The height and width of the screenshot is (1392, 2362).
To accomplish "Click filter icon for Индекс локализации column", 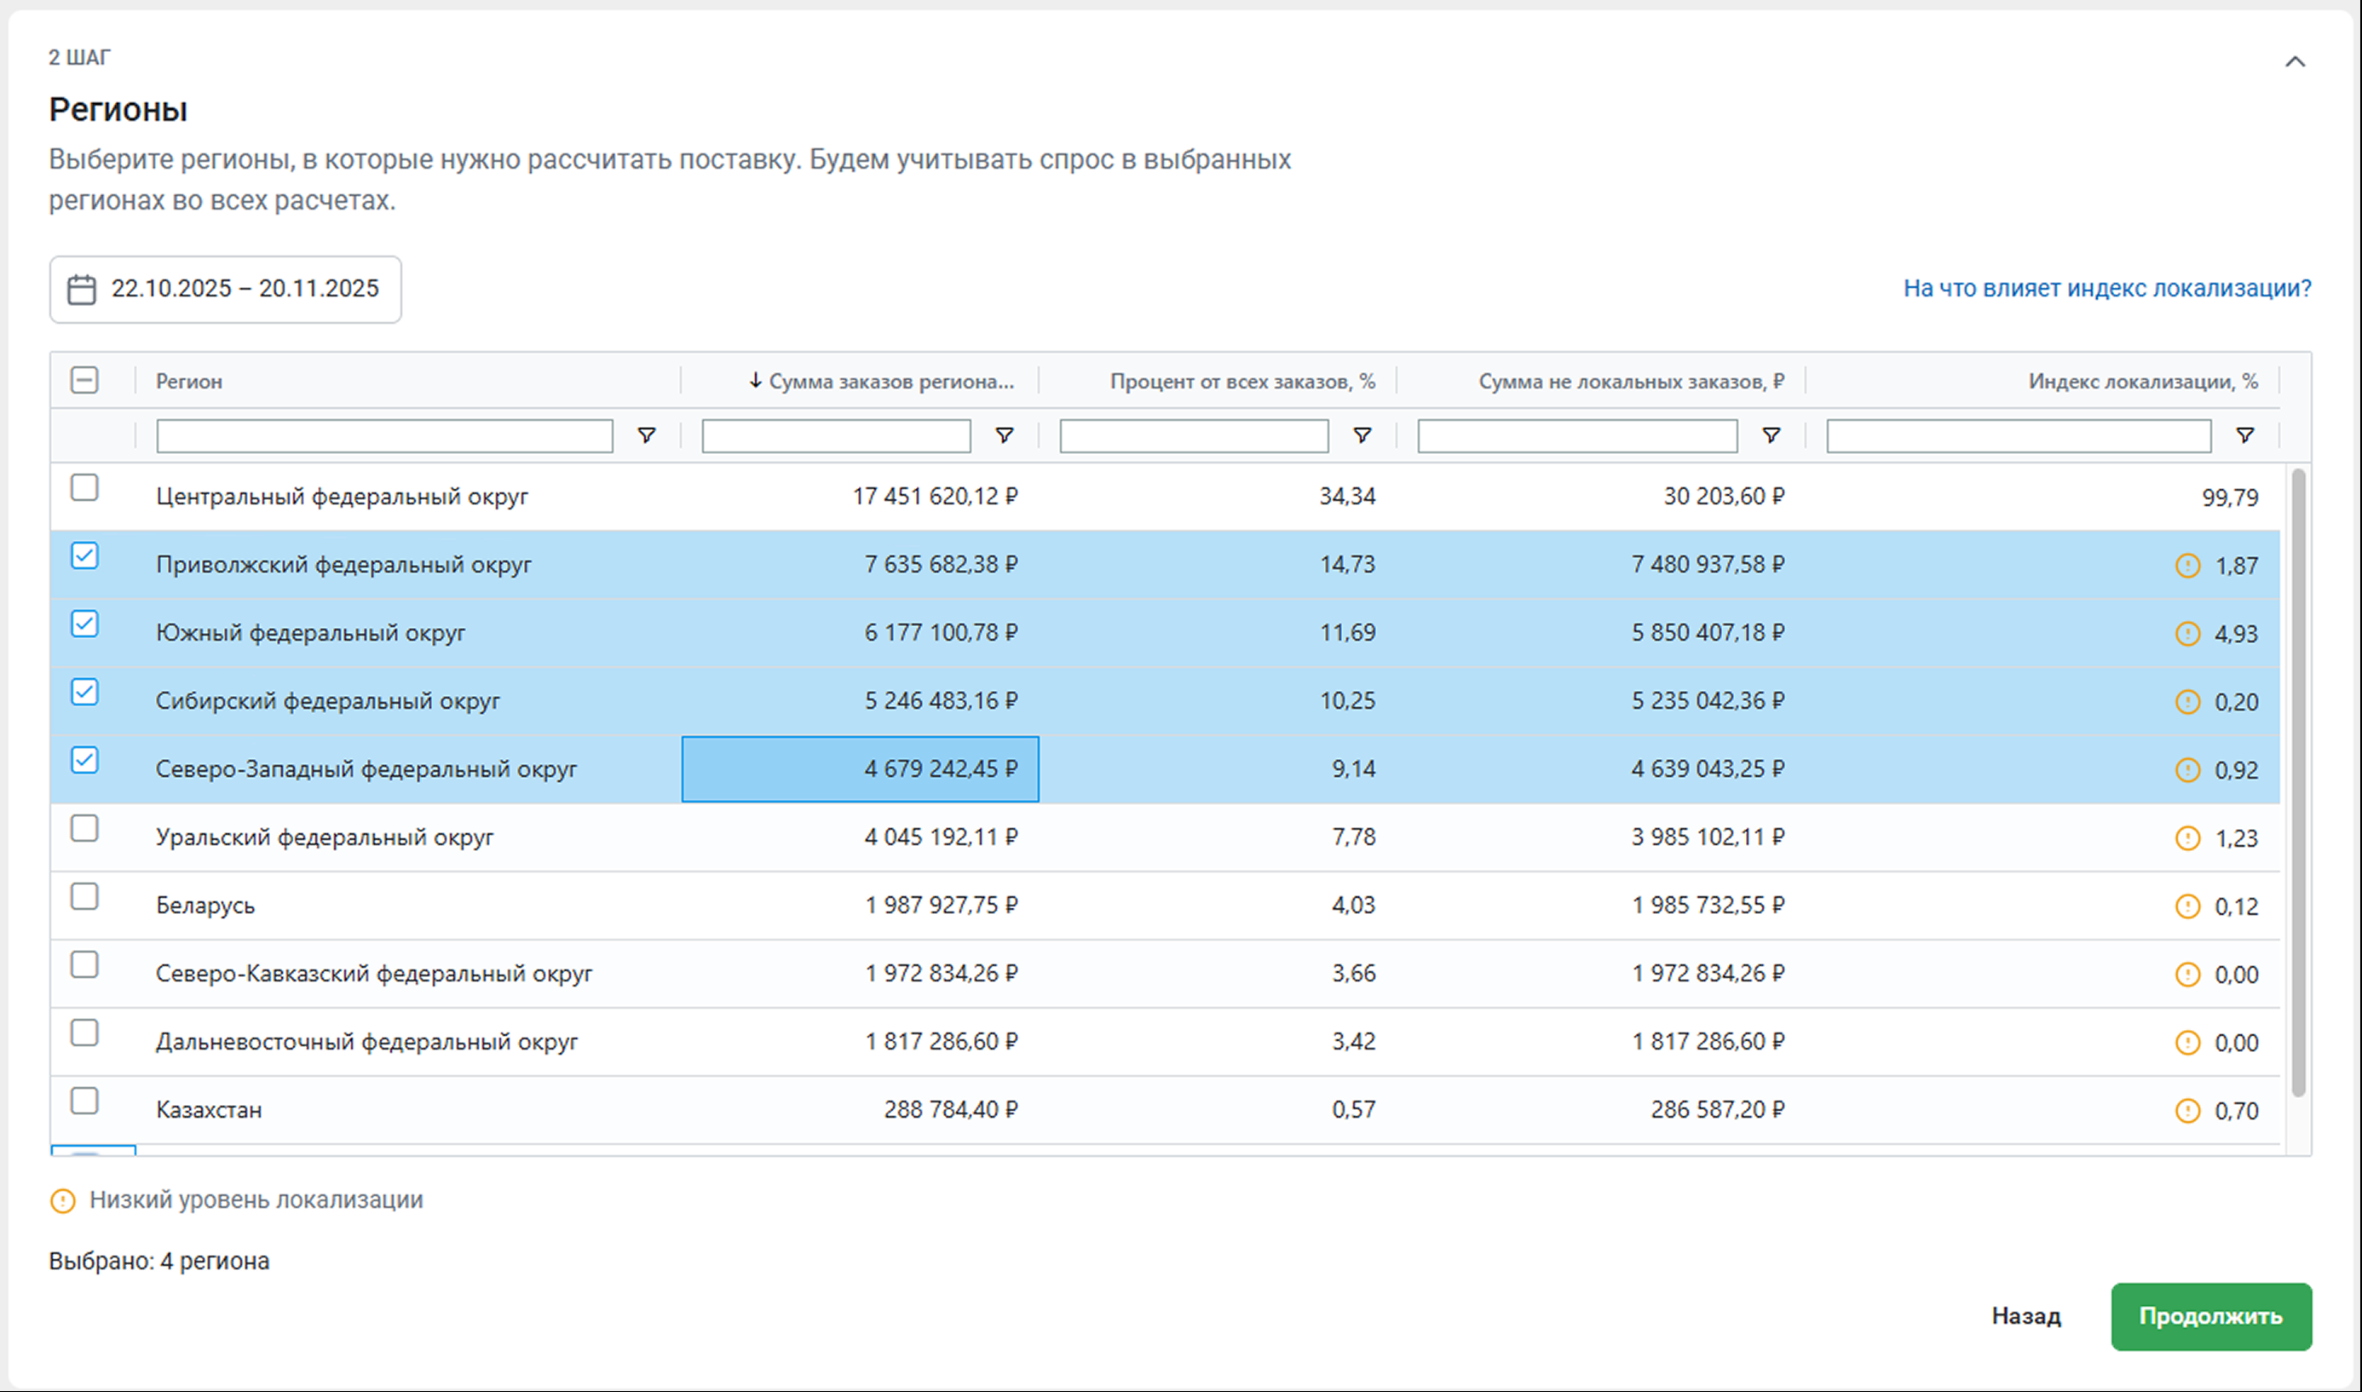I will pyautogui.click(x=2244, y=435).
